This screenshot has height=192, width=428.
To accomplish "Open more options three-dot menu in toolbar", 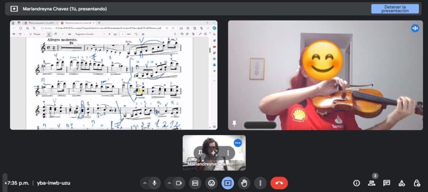I will [260, 183].
